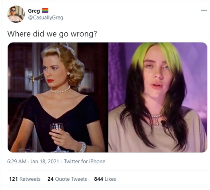This screenshot has width=210, height=190.
Task: Open the three-dot more options menu
Action: pos(204,10)
